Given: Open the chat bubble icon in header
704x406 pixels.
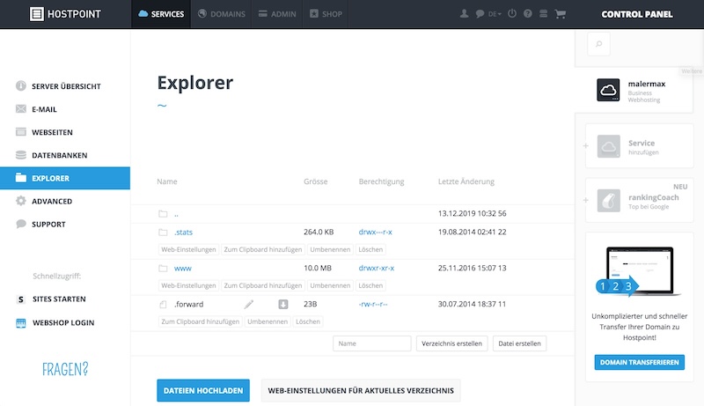Looking at the screenshot, I should point(480,14).
